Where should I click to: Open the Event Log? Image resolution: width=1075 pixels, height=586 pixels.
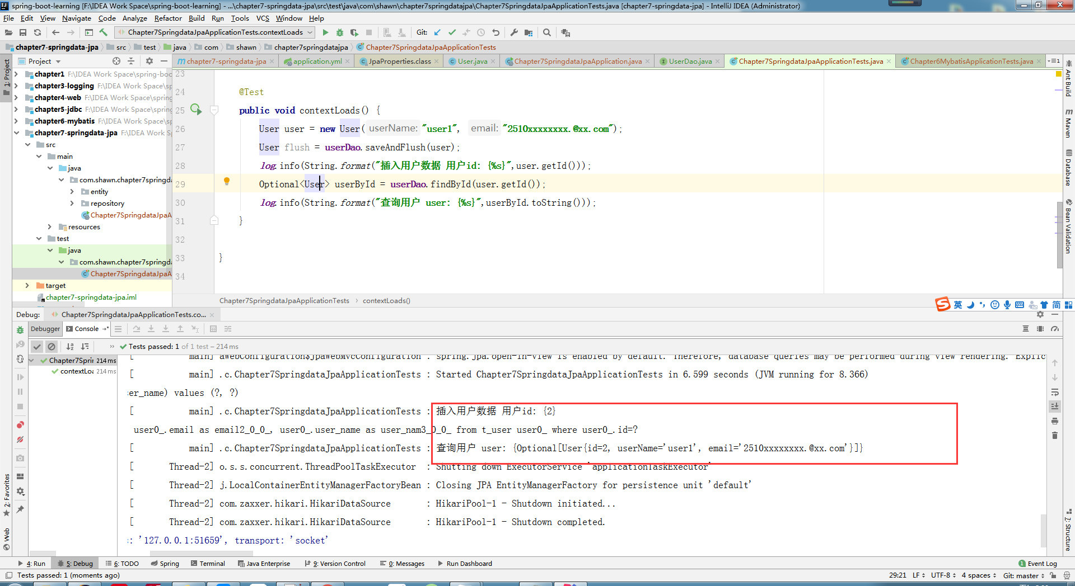(1038, 564)
